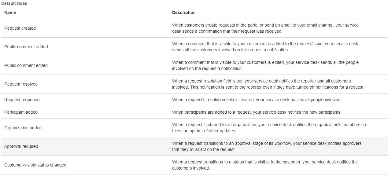Viewport: 388px width, 183px height.
Task: Select the Approval required description text
Action: tap(266, 146)
